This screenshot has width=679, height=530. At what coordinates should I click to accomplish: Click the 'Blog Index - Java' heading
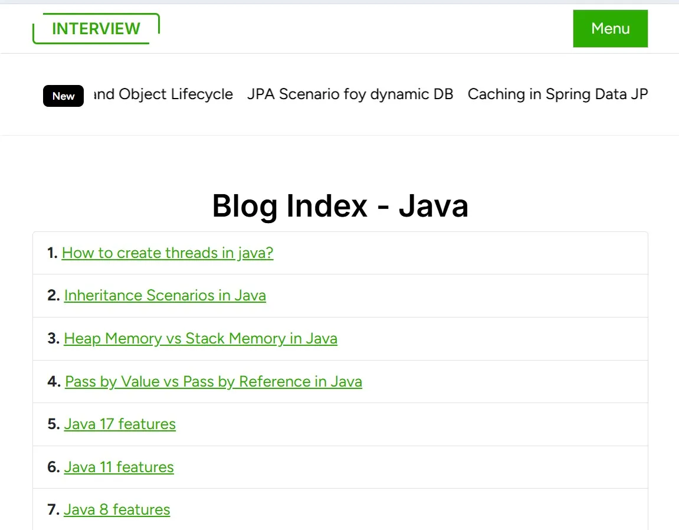pos(340,205)
